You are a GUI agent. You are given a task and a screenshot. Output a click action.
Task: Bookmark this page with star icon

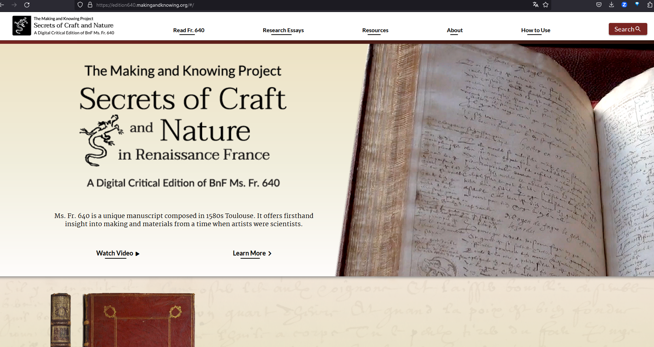coord(546,5)
